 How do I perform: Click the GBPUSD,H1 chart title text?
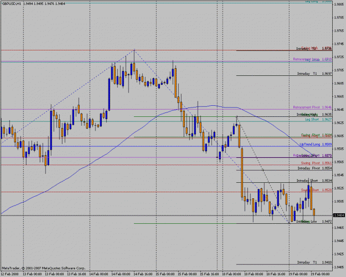(11, 4)
